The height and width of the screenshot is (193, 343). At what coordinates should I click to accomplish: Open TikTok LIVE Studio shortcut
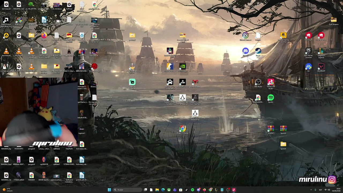pos(271,84)
